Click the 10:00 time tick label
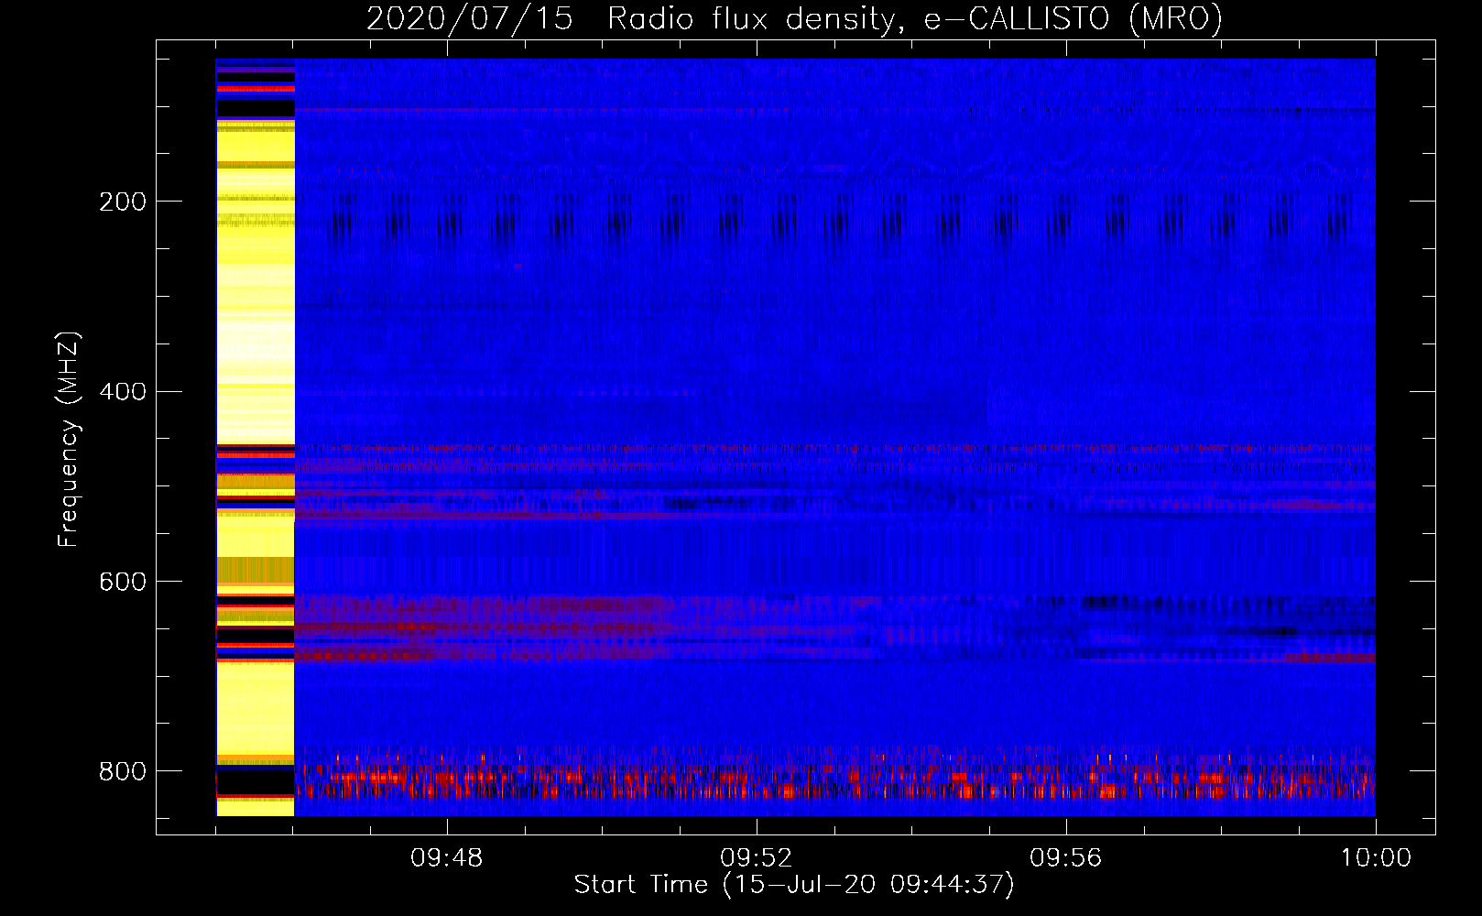The width and height of the screenshot is (1482, 916). [1376, 858]
